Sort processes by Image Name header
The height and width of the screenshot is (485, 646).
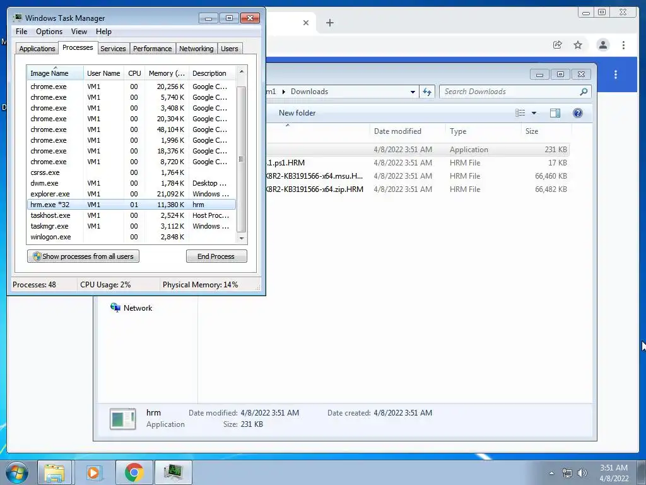[x=56, y=73]
